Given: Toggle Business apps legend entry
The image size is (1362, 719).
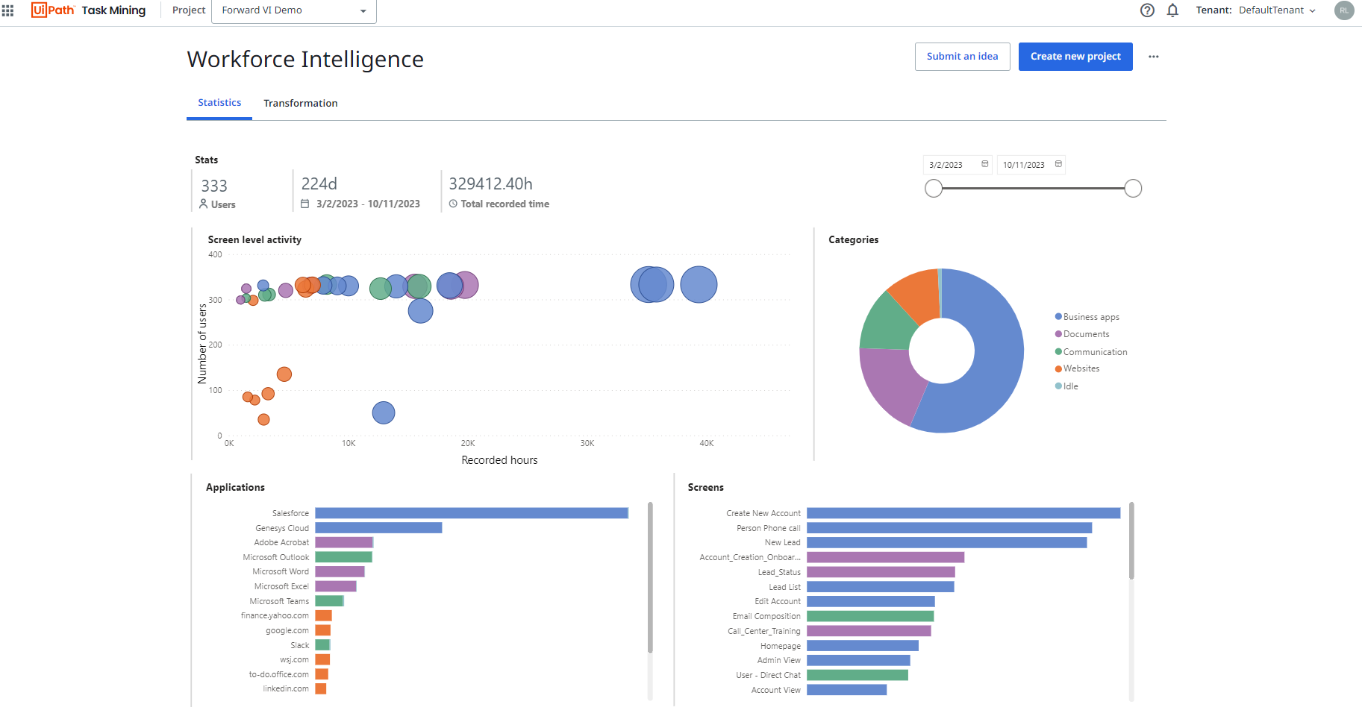Looking at the screenshot, I should [1087, 317].
